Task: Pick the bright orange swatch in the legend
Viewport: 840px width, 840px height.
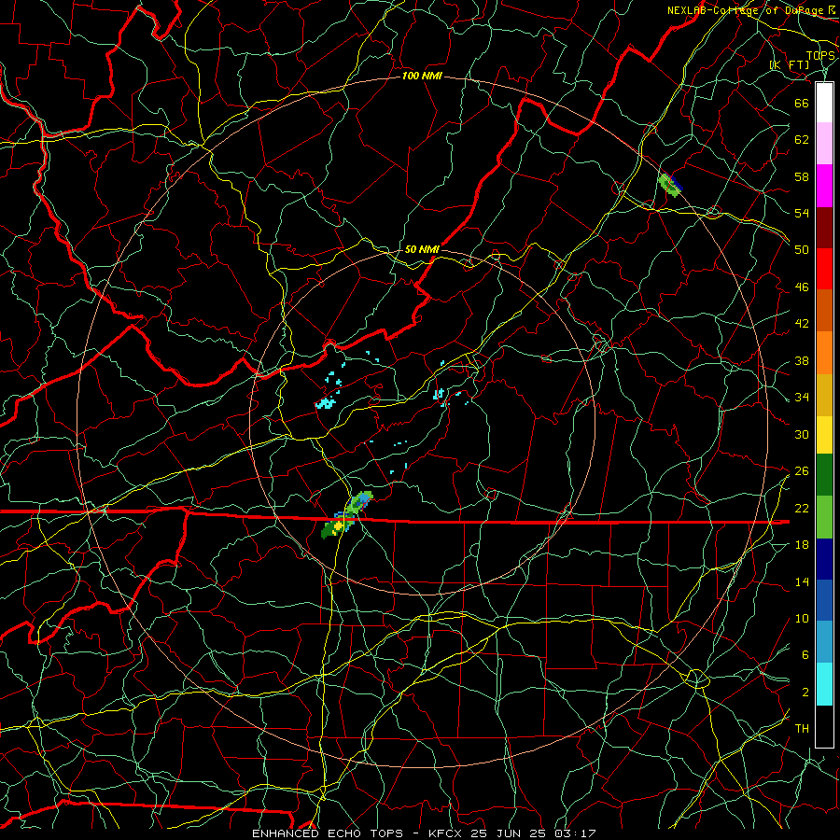Action: [x=824, y=353]
